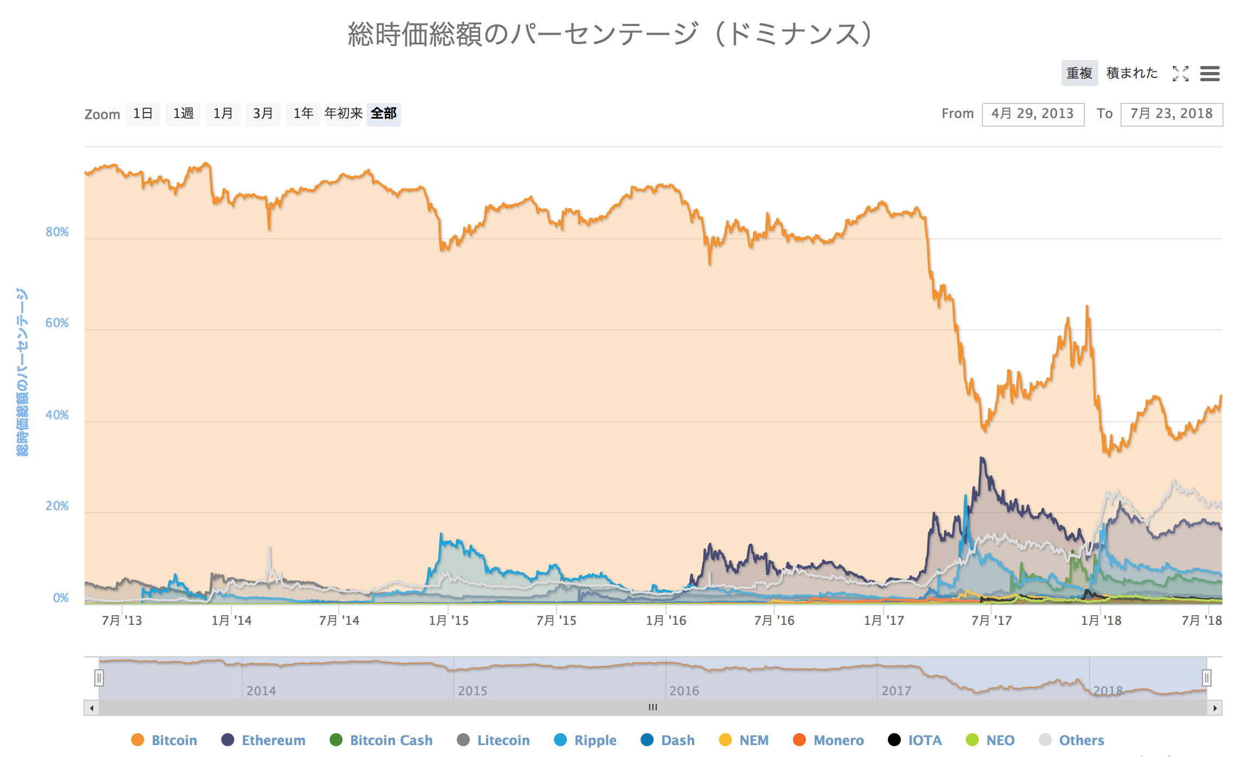This screenshot has width=1243, height=757.
Task: Toggle Bitcoin Cash orange-green legend dot
Action: tap(336, 740)
